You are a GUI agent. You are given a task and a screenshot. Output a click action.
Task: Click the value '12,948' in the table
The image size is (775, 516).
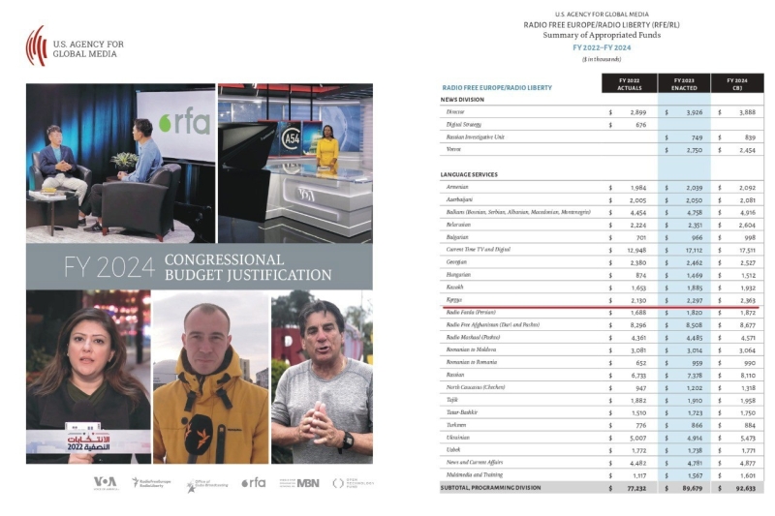[636, 250]
